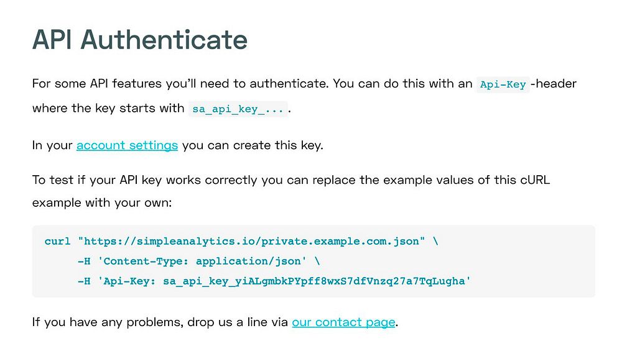Click the word cURL in the paragraph
The image size is (622, 364).
coord(535,180)
